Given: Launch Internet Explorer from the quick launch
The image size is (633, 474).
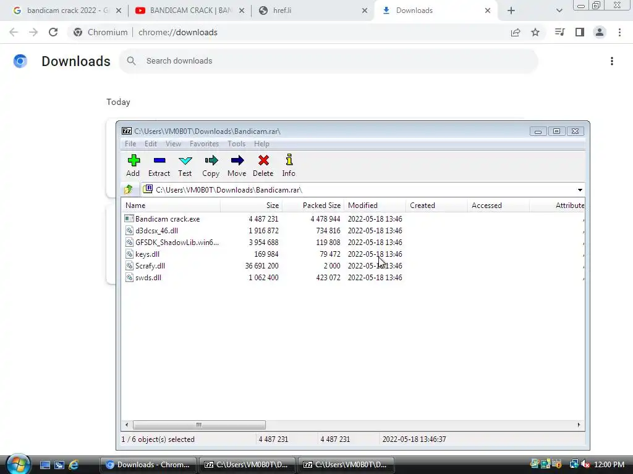Looking at the screenshot, I should tap(74, 465).
